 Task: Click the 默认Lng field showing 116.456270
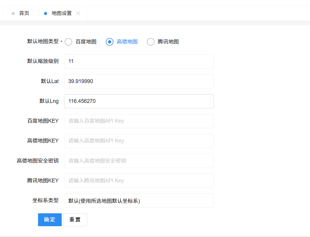[139, 101]
